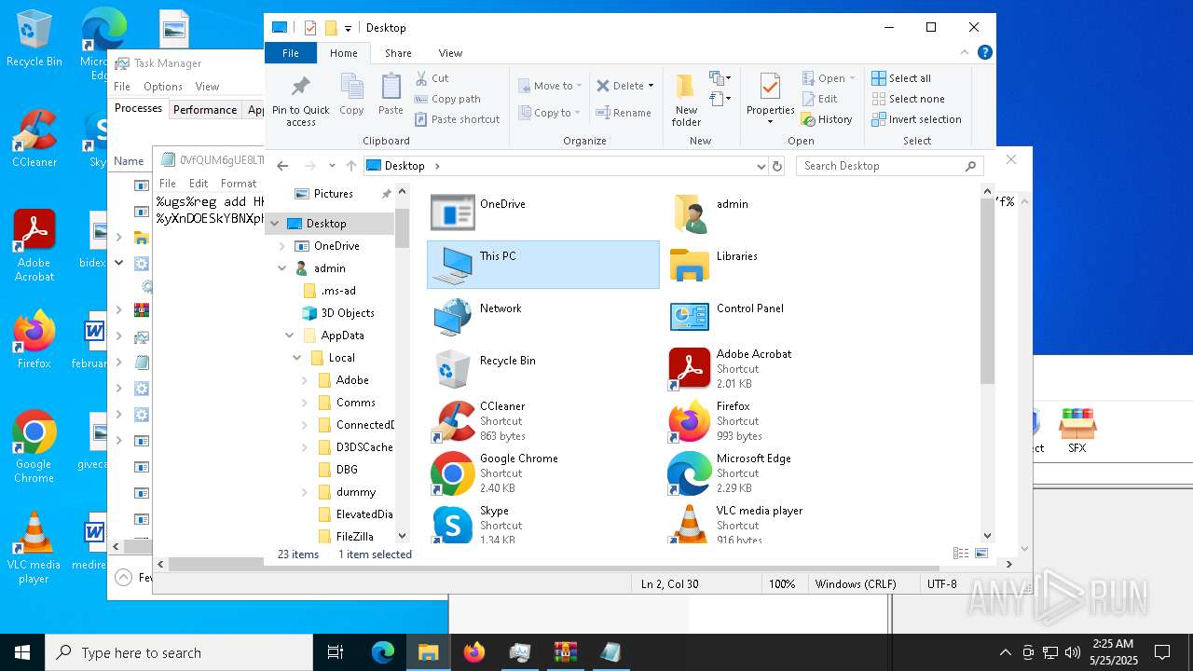Click Pin to Quick access icon
Screen dimensions: 1193x671
coord(300,101)
